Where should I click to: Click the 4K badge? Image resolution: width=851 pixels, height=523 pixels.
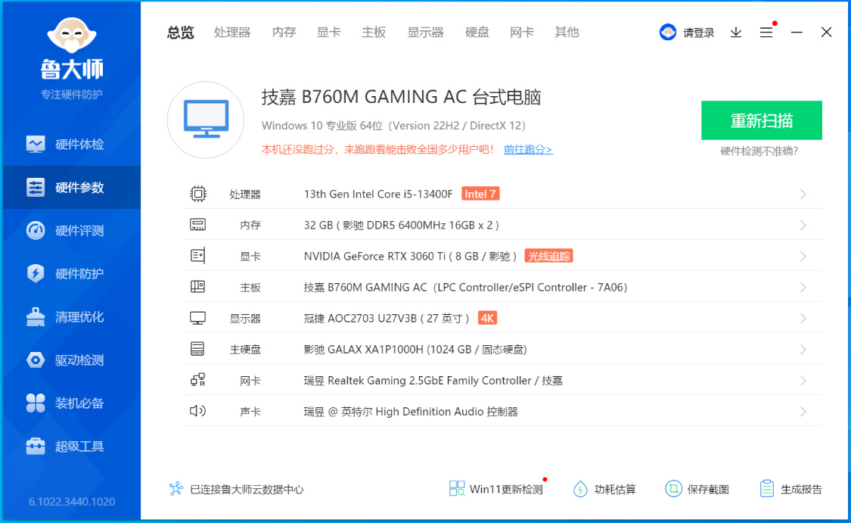(x=487, y=318)
